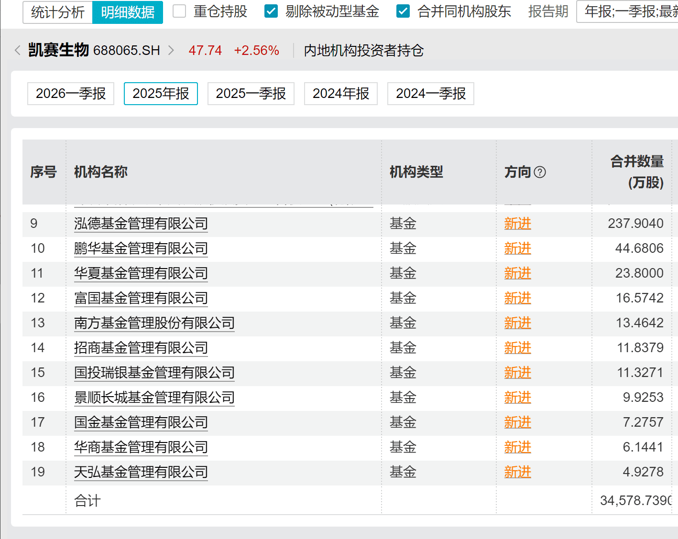Select the 2024一季报 report period

[431, 93]
